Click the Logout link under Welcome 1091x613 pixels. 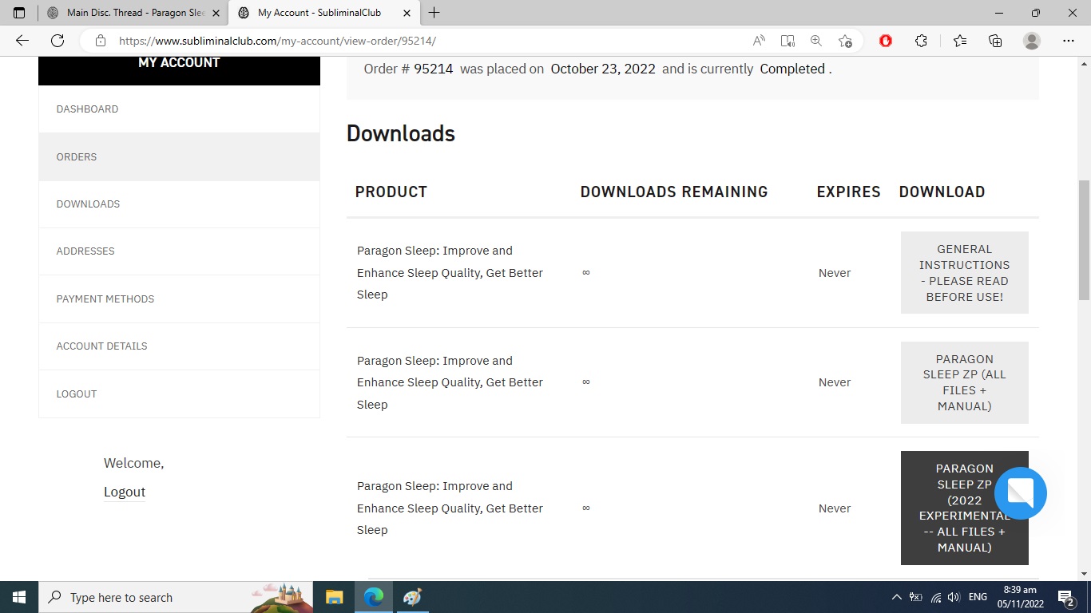(125, 492)
